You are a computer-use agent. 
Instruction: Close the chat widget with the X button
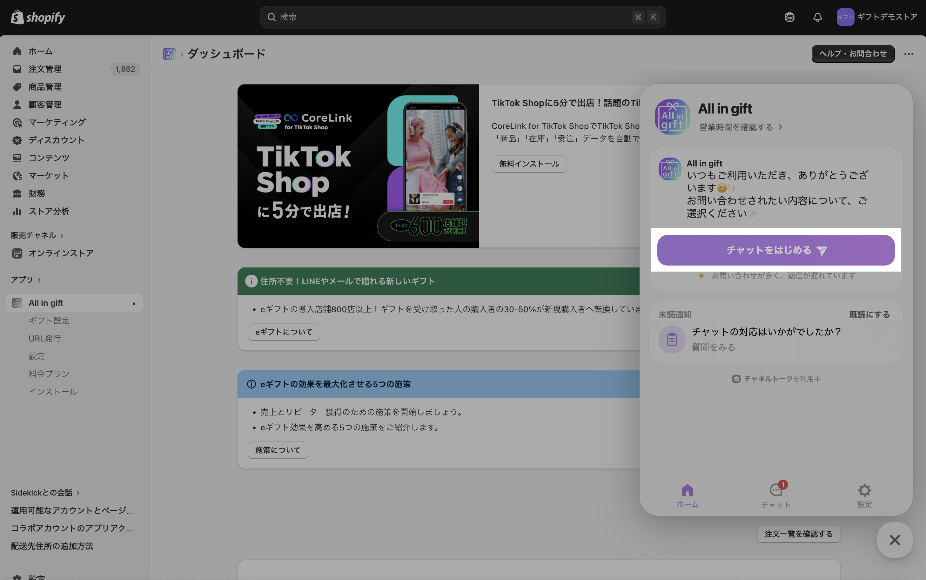894,540
